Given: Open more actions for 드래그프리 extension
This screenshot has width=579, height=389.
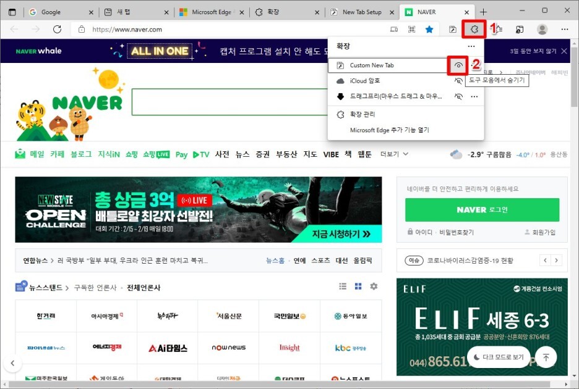Looking at the screenshot, I should pos(474,96).
